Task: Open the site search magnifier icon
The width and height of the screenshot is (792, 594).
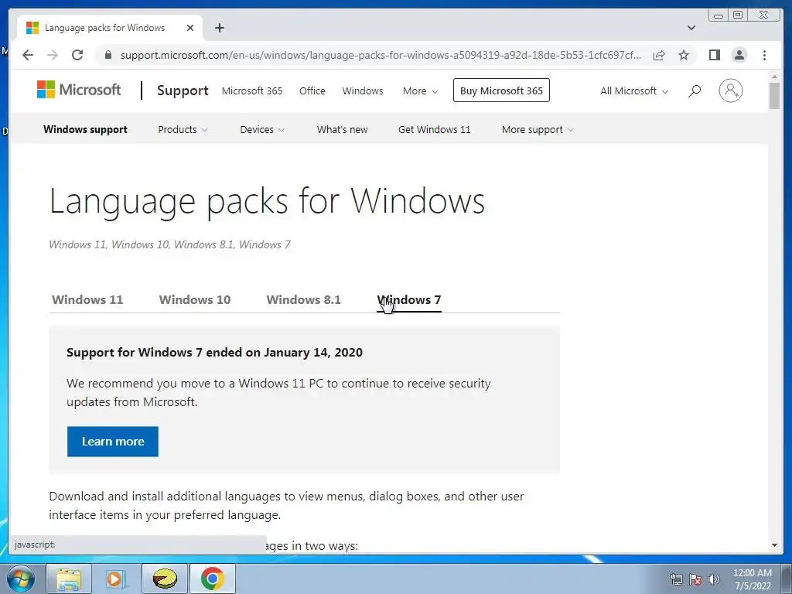Action: pos(695,91)
